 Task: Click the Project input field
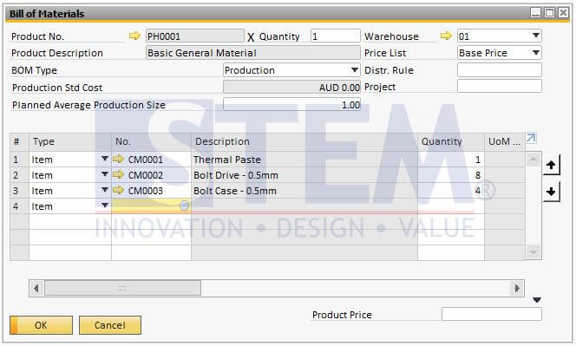[499, 87]
